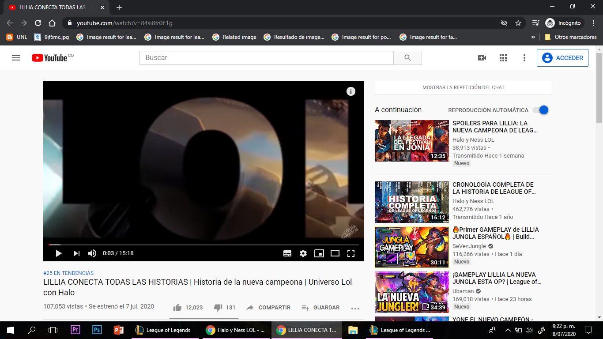This screenshot has height=339, width=603.
Task: Click the search magnifier button
Action: coord(407,58)
